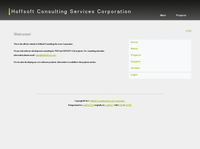
Task: Open Contact in sidebar menu
Action: coord(135,68)
